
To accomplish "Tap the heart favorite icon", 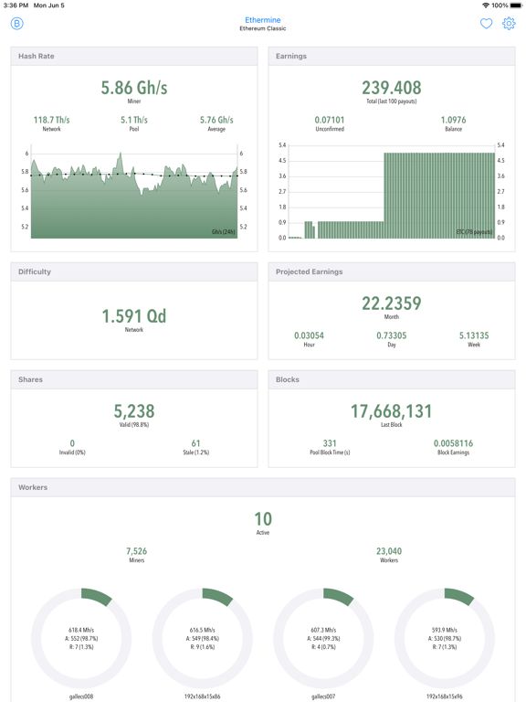I will tap(486, 23).
